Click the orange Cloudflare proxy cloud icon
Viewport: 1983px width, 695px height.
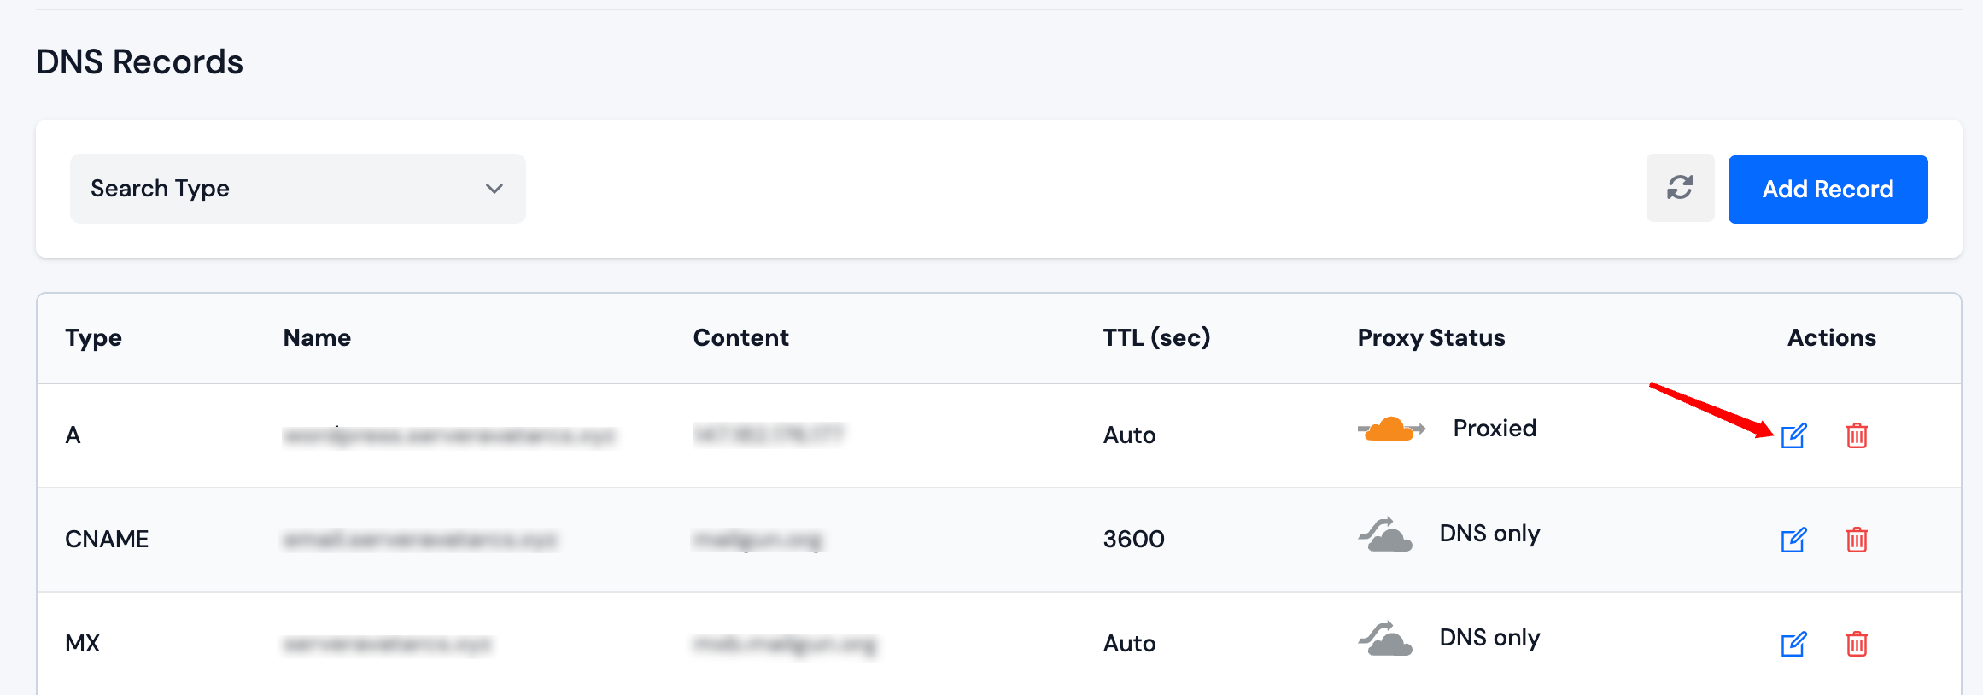point(1390,429)
